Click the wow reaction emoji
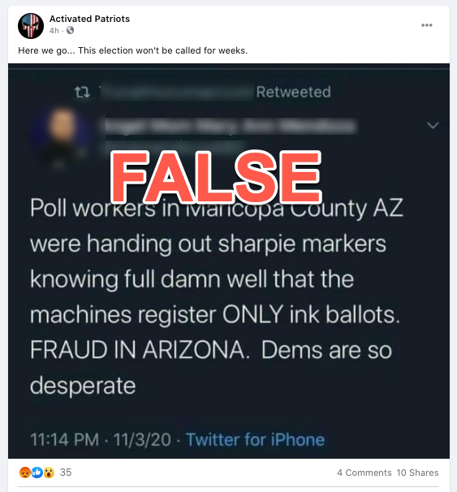 point(49,473)
